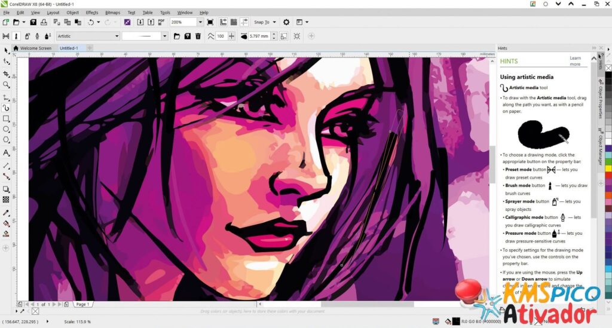612x328 pixels.
Task: Open the Bitmaps menu
Action: pos(112,13)
